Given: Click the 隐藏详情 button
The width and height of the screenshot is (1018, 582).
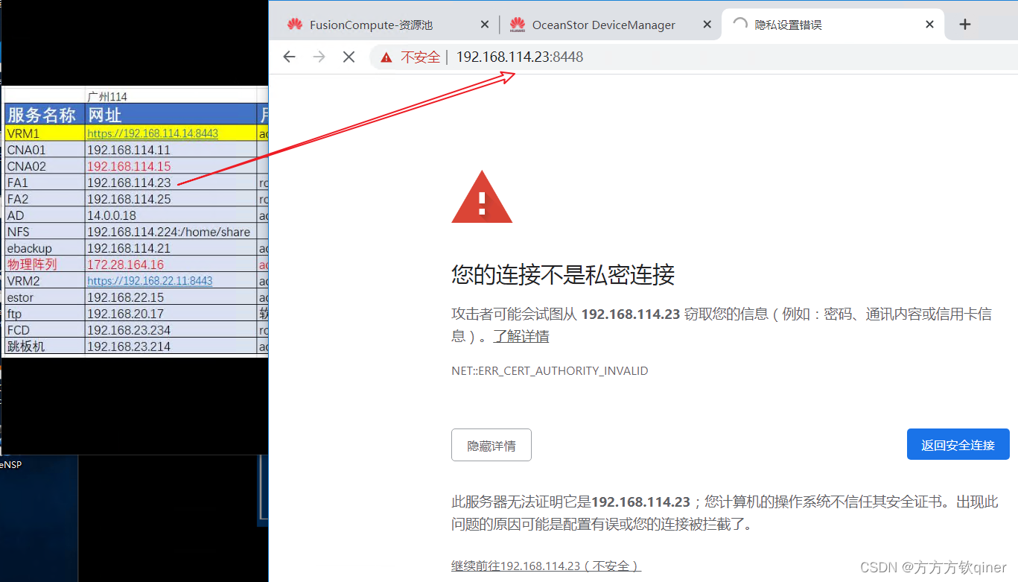Looking at the screenshot, I should point(491,445).
